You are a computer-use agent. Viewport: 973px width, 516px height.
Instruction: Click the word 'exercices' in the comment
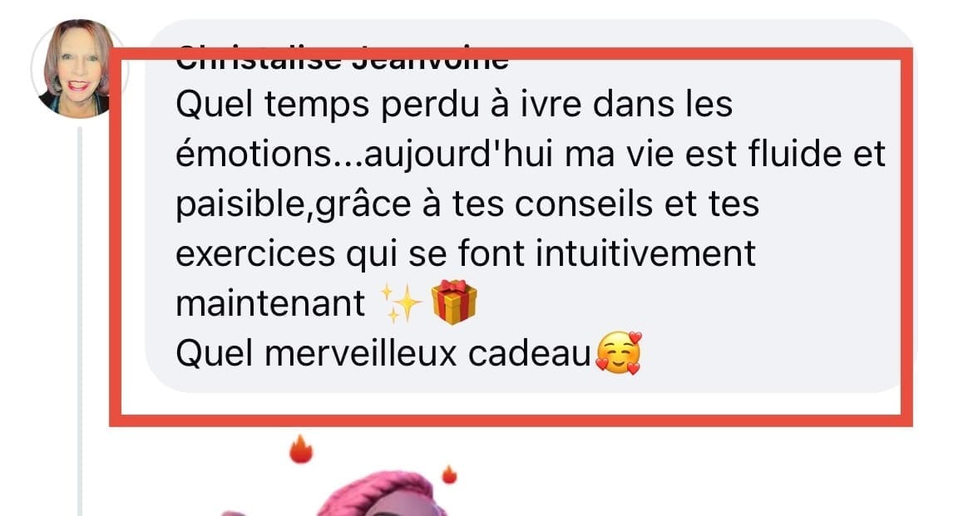coord(255,254)
